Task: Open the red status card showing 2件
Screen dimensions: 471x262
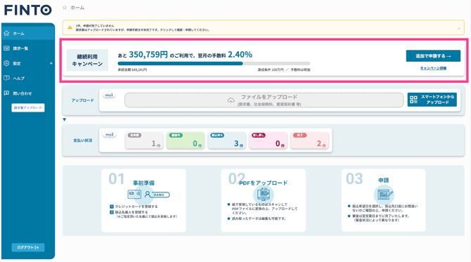Action: 310,140
